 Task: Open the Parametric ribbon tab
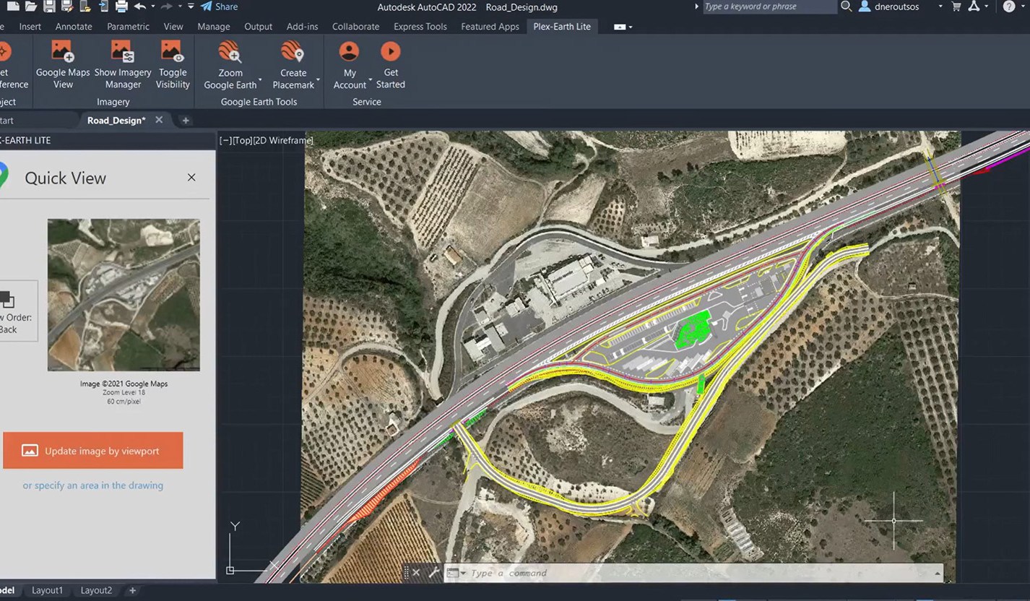click(x=128, y=26)
